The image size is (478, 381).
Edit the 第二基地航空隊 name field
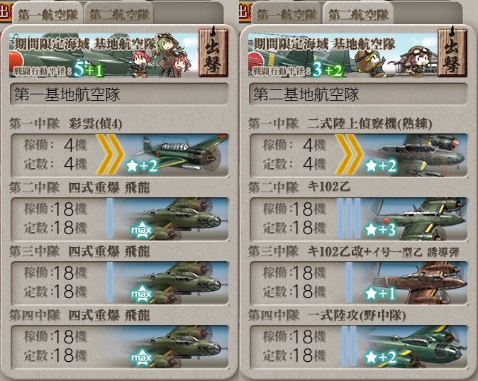point(359,94)
